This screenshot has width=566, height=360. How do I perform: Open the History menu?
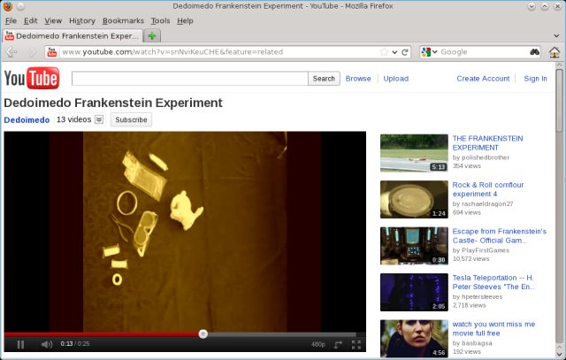pyautogui.click(x=81, y=20)
